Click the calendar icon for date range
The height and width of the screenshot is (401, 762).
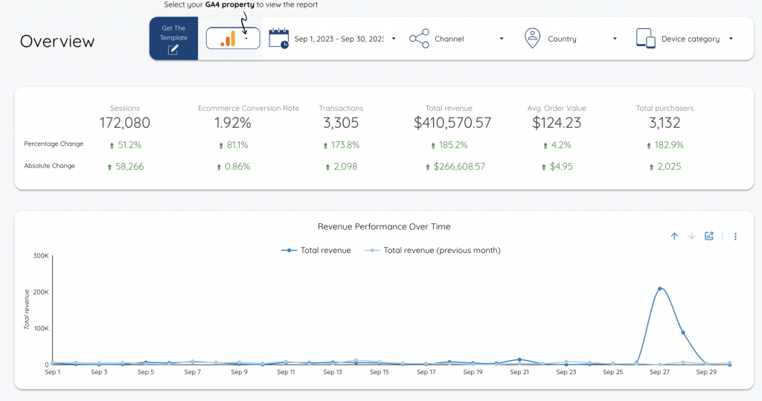(279, 39)
